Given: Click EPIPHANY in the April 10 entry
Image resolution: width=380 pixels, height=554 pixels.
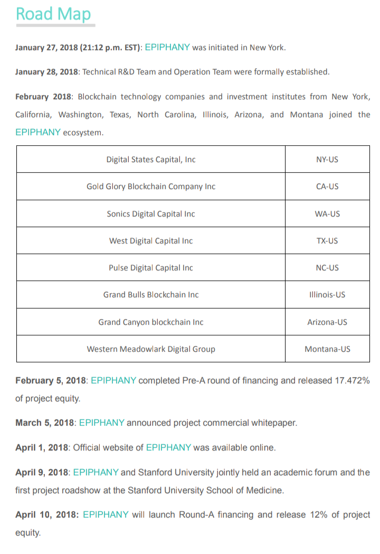Looking at the screenshot, I should click(x=106, y=514).
